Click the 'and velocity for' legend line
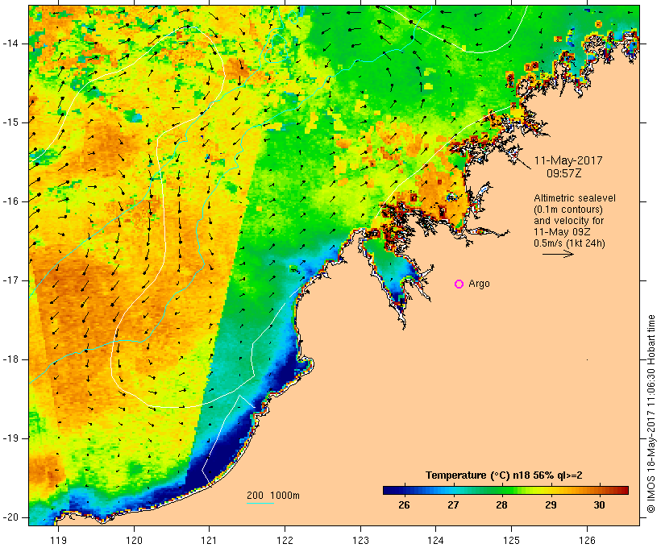Viewport: 661px width, 548px height. point(568,221)
